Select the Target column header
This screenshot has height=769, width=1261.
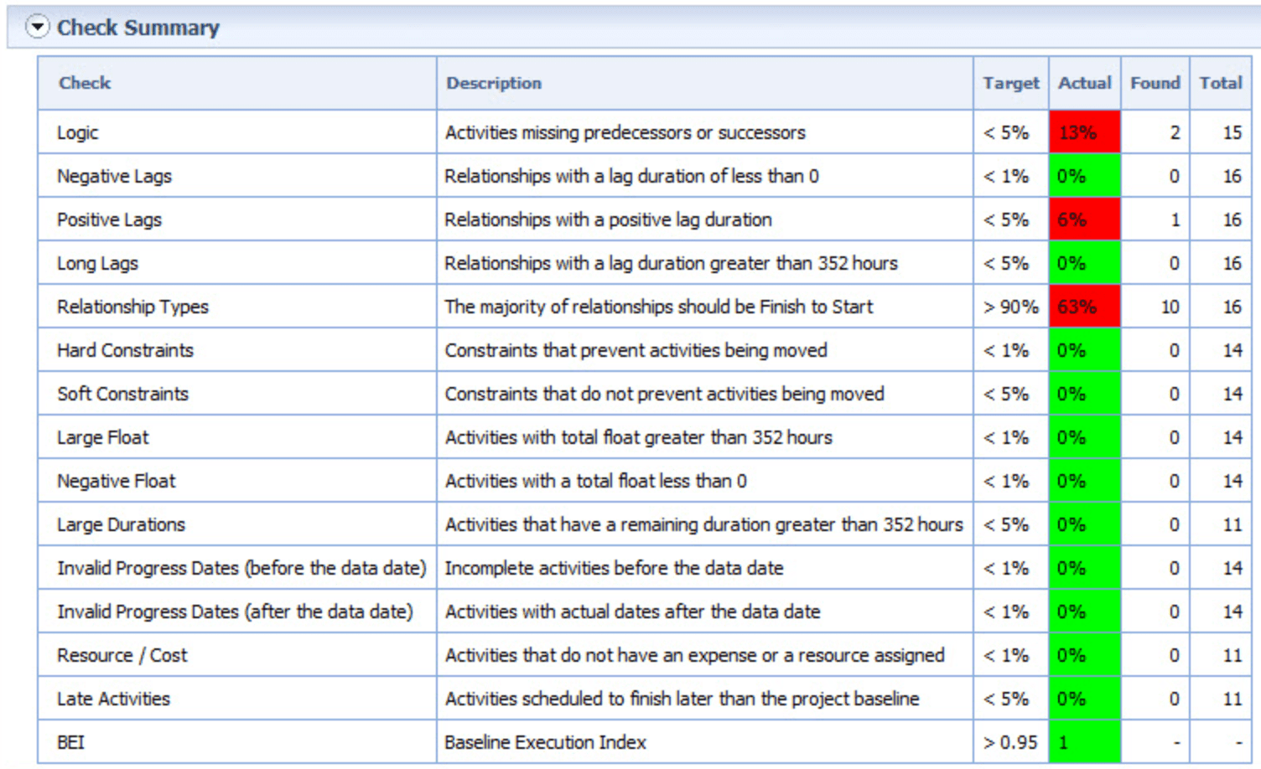coord(1011,83)
